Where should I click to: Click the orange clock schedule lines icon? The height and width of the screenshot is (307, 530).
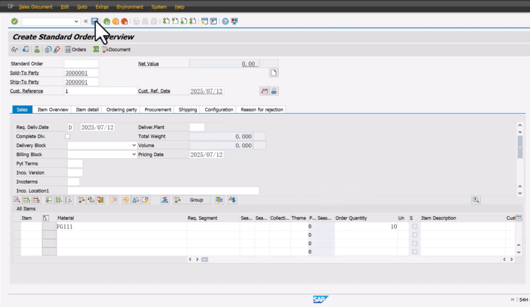126,200
